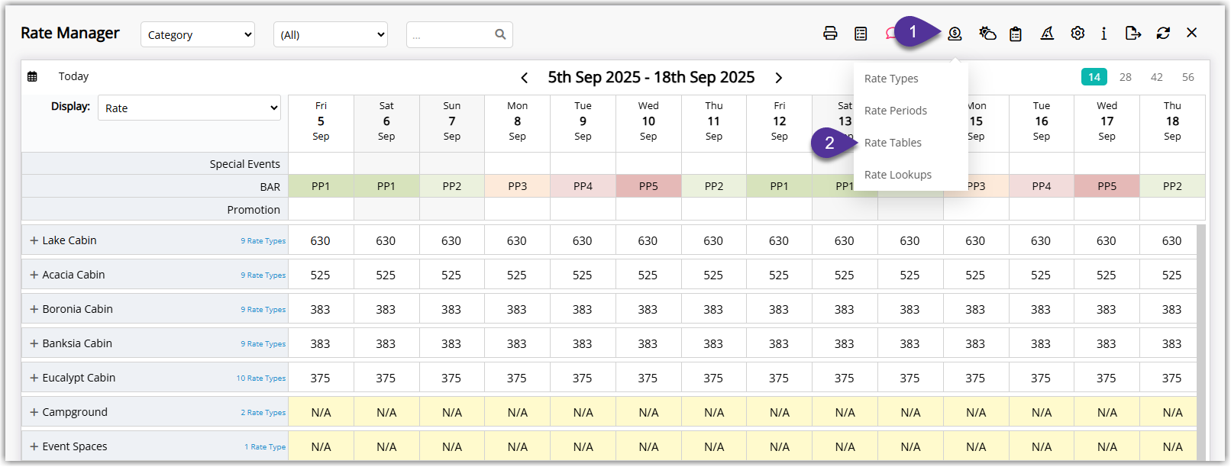Go to previous date range arrow
This screenshot has height=467, width=1231.
[x=524, y=78]
